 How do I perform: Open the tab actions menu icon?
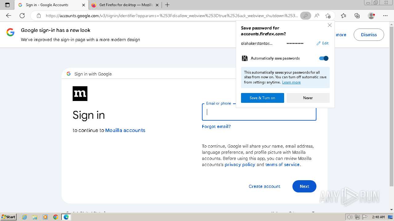7,5
